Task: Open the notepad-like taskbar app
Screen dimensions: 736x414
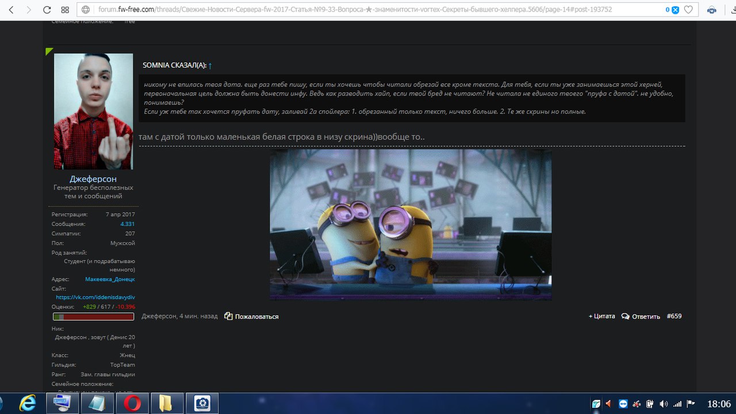Action: pyautogui.click(x=97, y=403)
